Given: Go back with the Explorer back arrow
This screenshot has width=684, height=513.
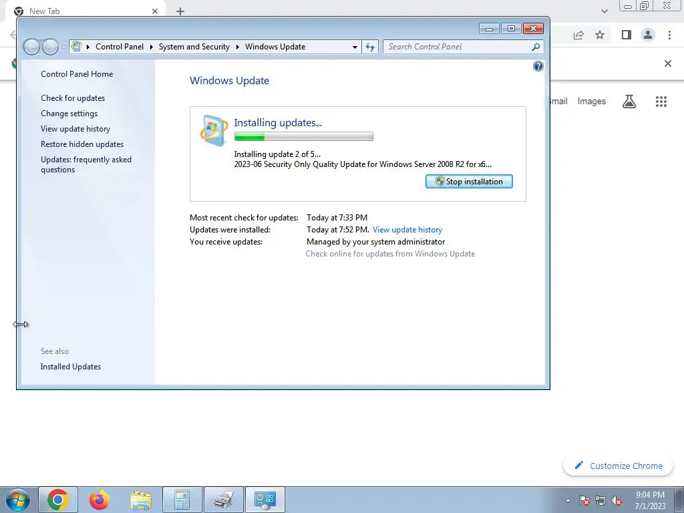Looking at the screenshot, I should [31, 47].
